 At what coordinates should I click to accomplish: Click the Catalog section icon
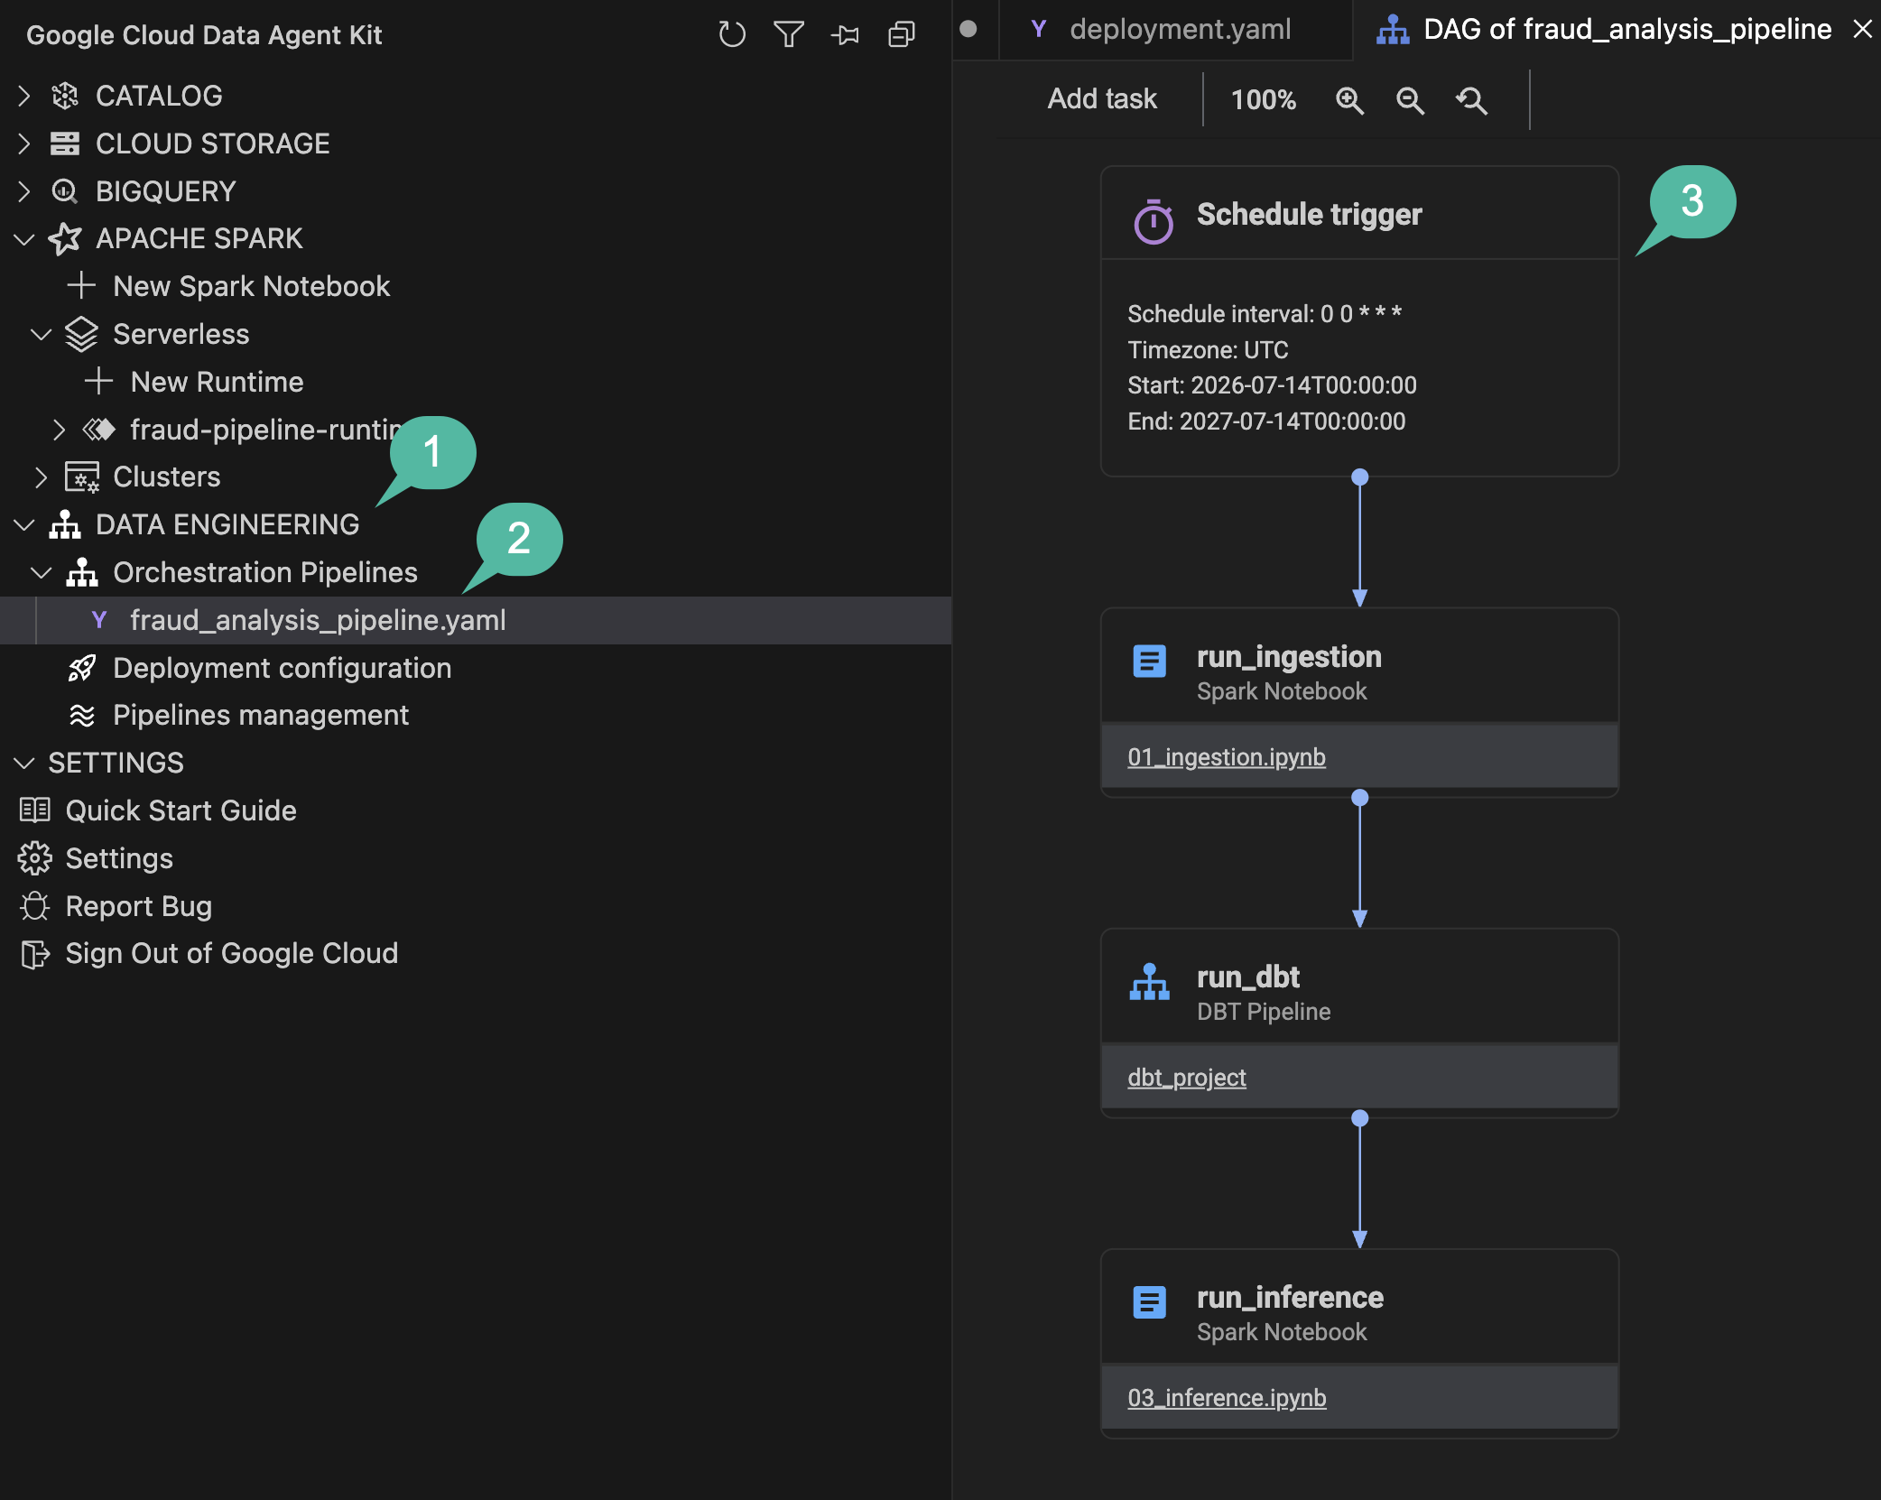(65, 96)
